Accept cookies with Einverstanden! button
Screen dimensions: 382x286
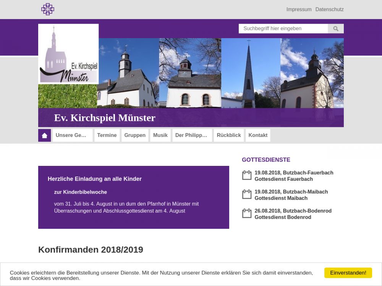[x=348, y=273]
